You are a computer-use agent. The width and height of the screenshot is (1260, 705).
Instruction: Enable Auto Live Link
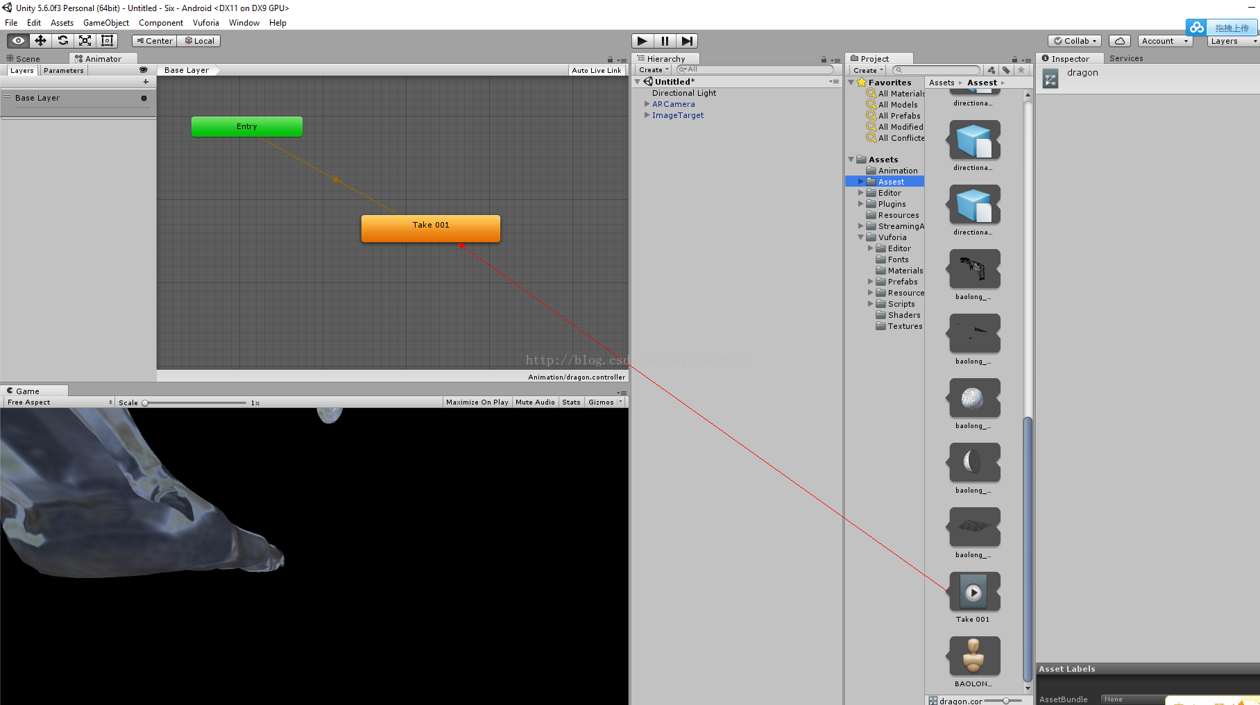point(596,70)
